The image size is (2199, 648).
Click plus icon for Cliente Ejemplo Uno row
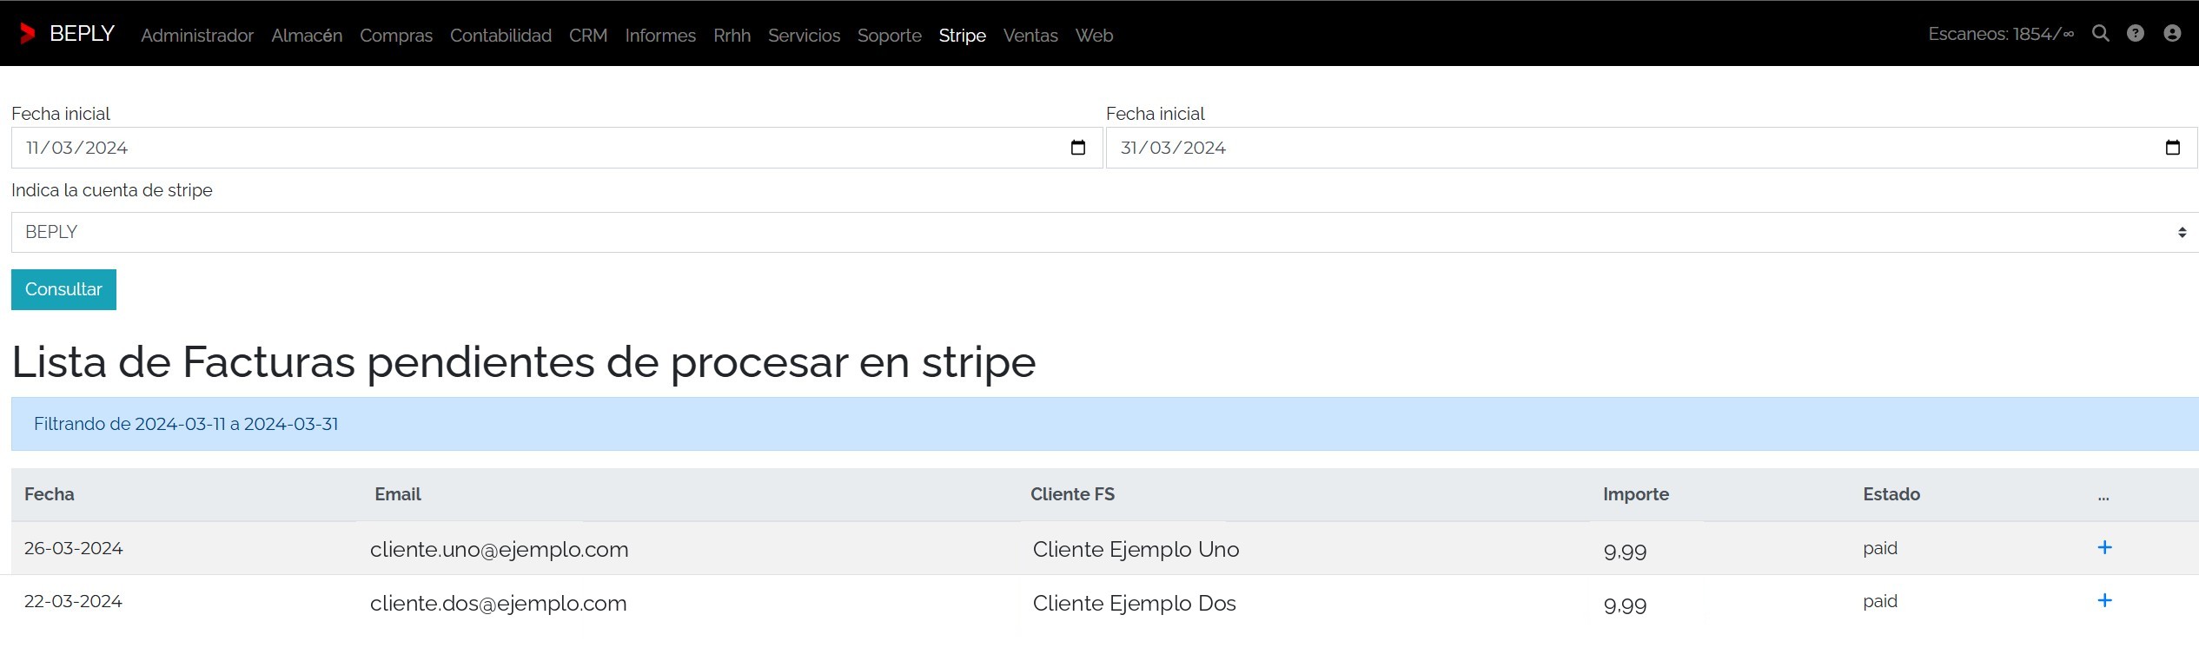tap(2104, 547)
